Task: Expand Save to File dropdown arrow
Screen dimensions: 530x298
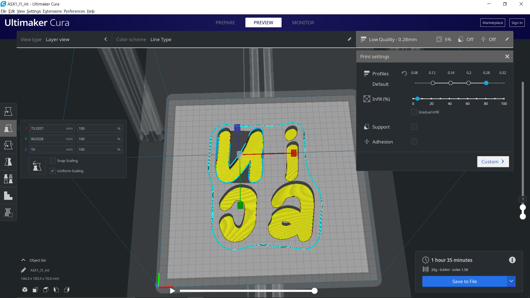Action: [x=511, y=281]
